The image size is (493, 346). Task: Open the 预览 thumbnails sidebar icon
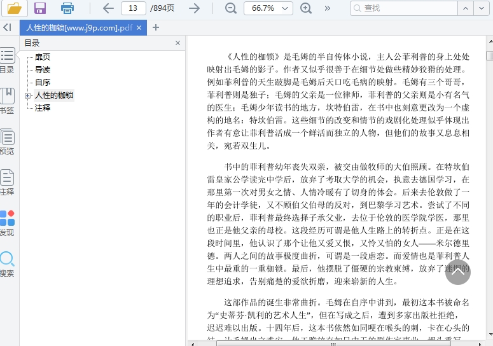(7, 142)
